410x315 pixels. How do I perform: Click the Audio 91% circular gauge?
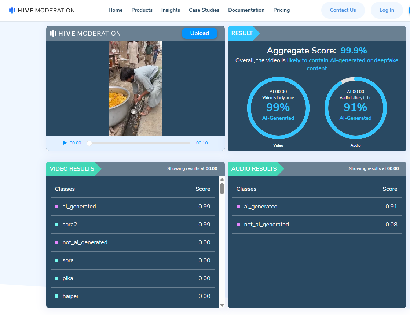[x=355, y=108]
